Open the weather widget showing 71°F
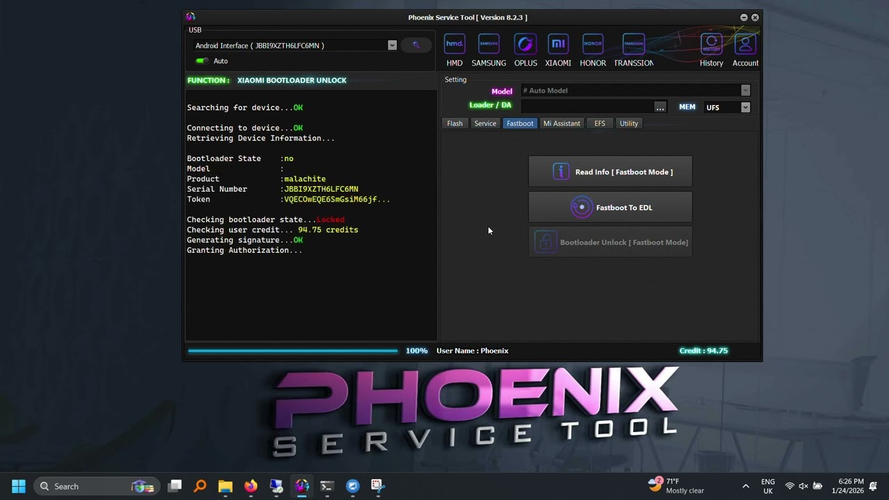Screen dimensions: 889x500 [x=676, y=485]
